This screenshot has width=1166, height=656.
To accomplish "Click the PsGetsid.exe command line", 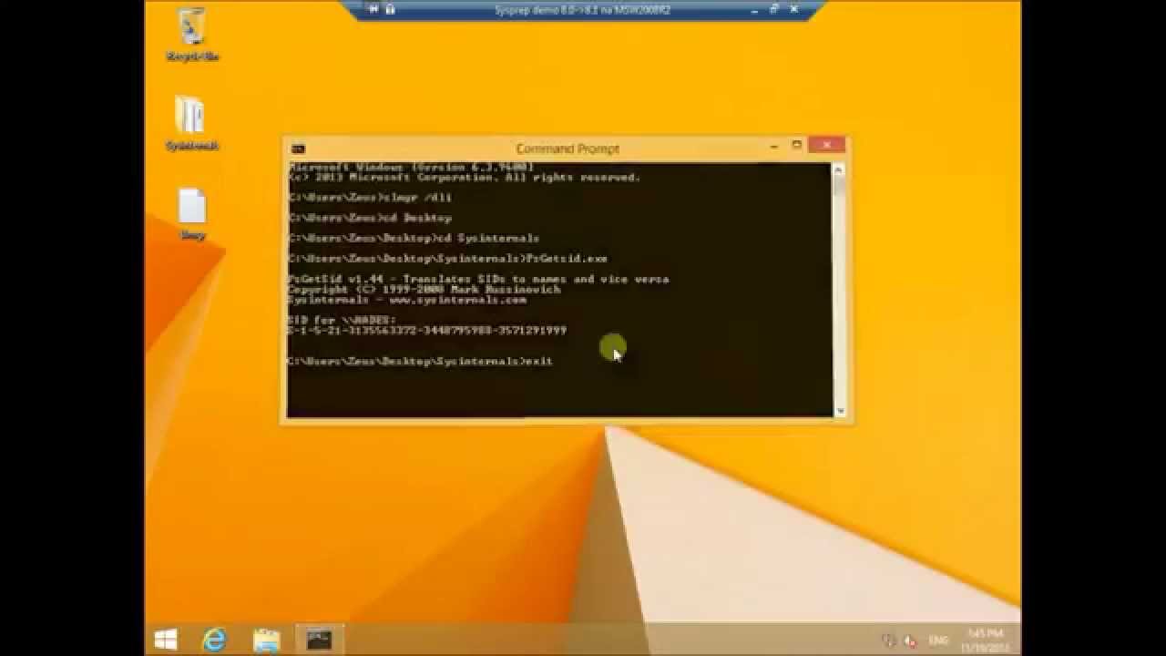I will (447, 259).
